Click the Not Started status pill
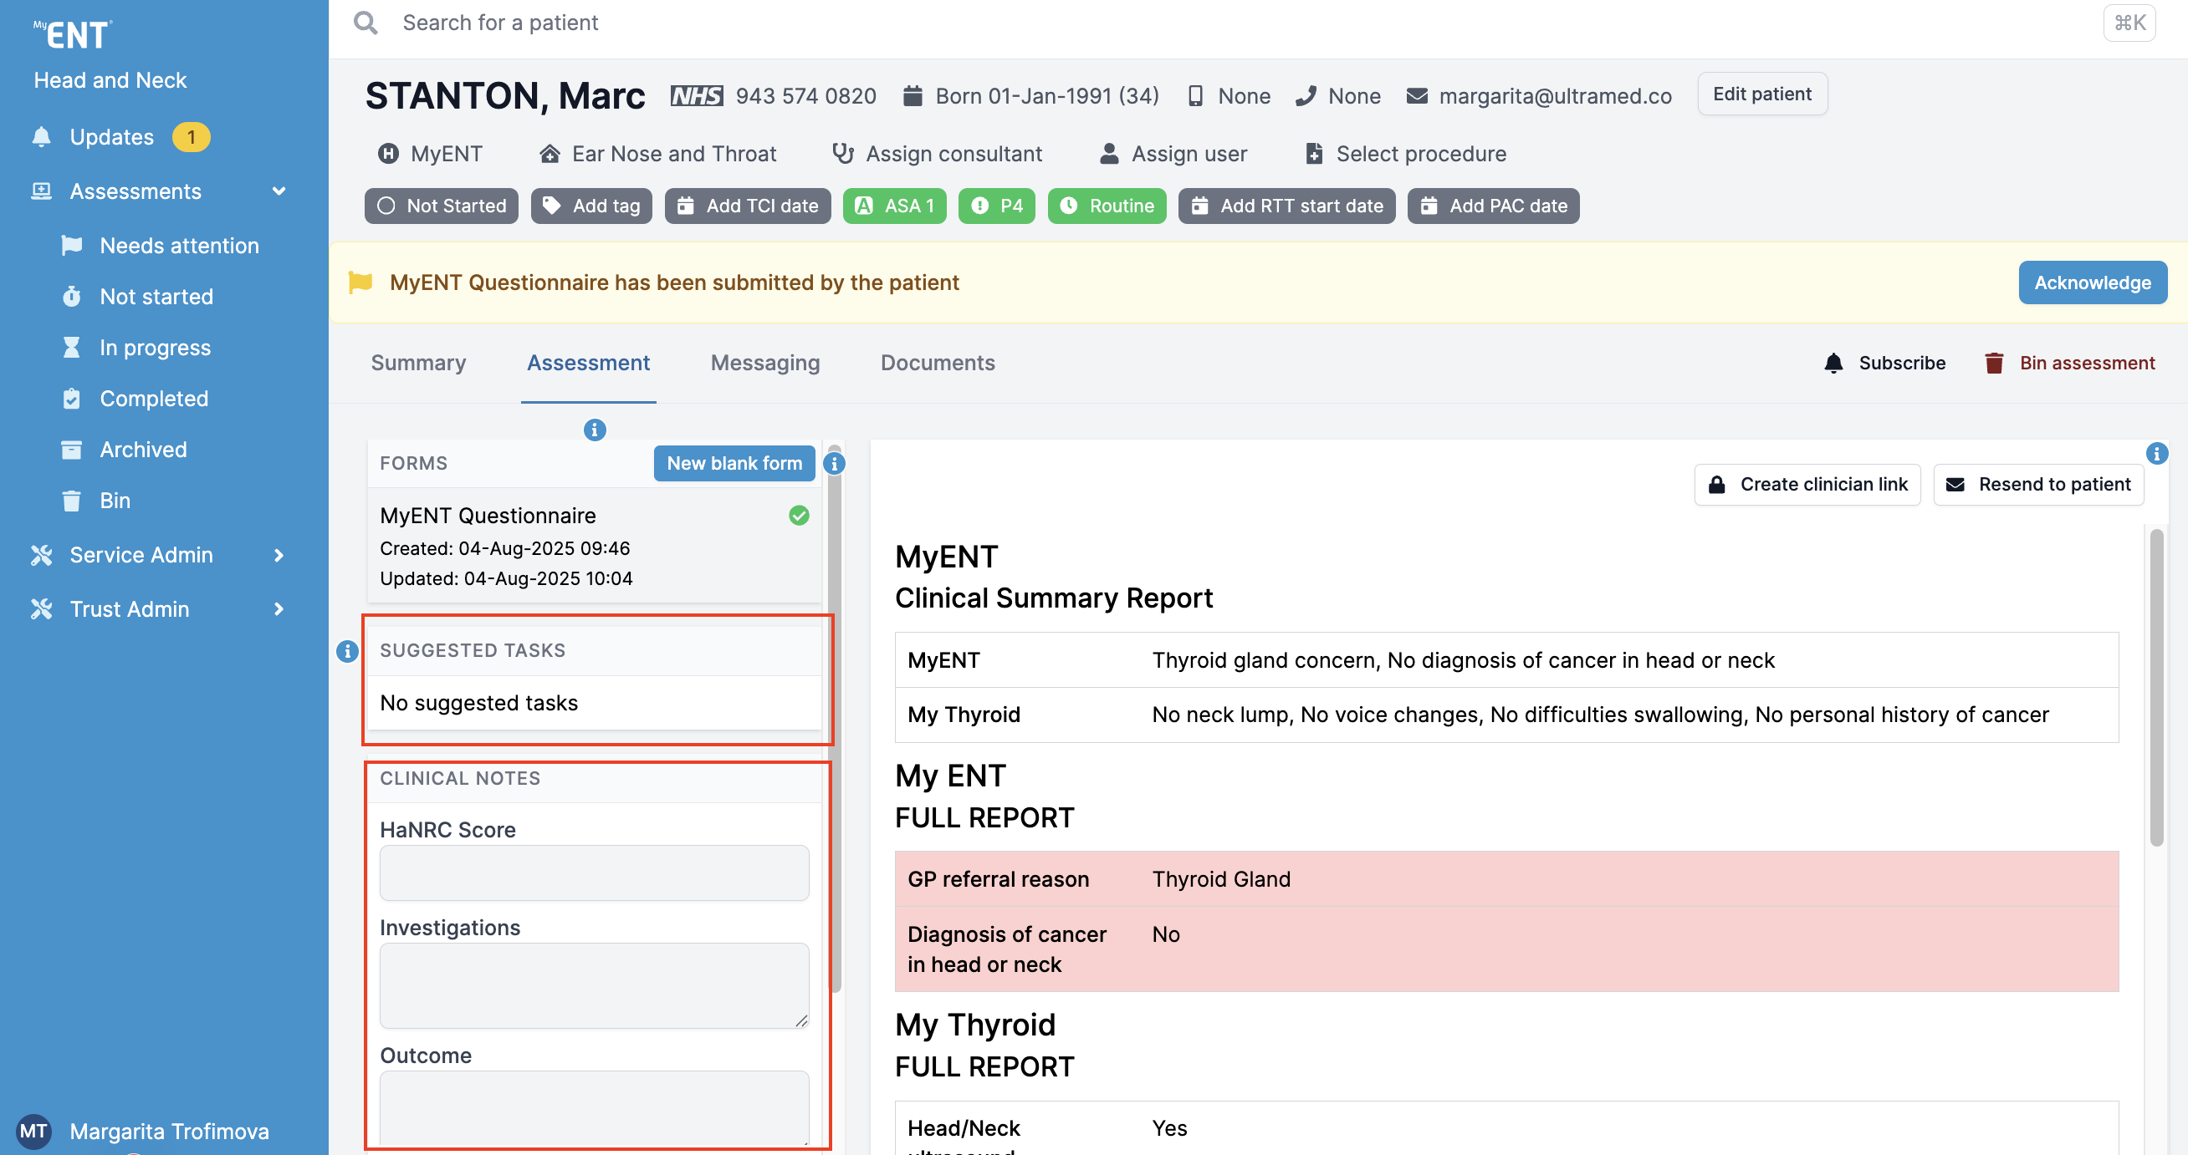 coord(441,206)
